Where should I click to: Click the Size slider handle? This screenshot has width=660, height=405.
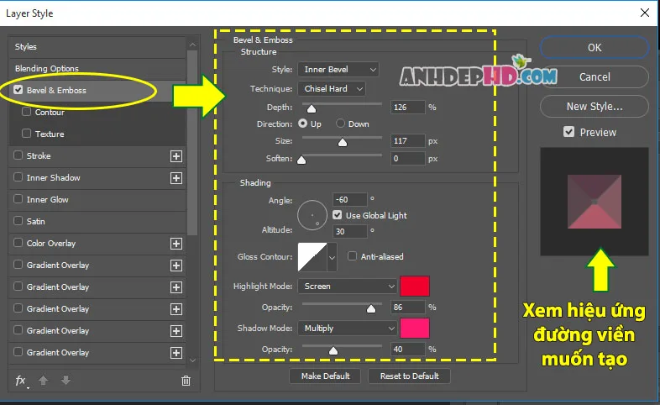tap(343, 143)
